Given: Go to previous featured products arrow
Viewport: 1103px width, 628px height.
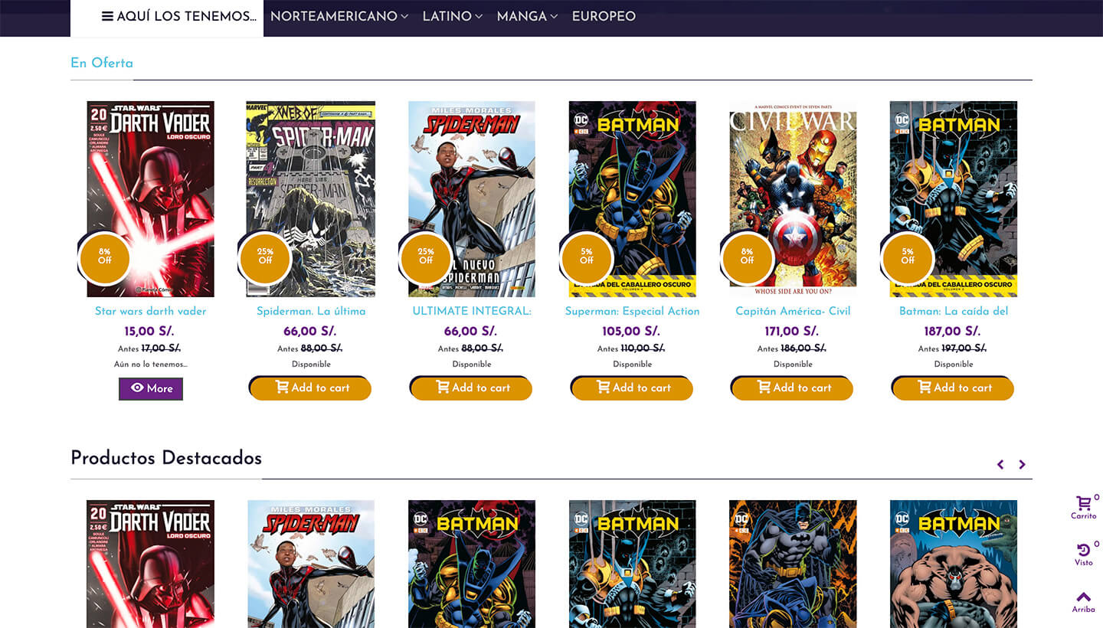Looking at the screenshot, I should tap(1000, 465).
